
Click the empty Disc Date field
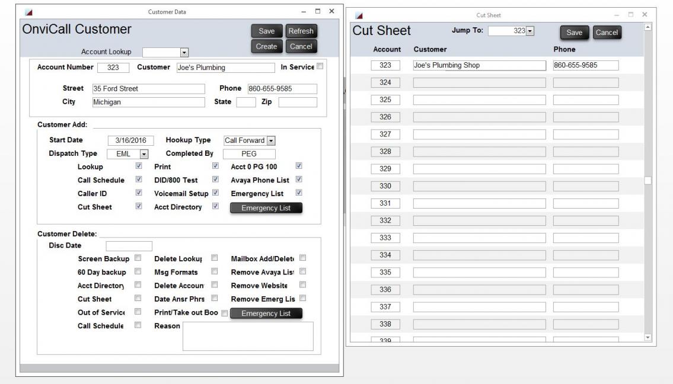click(129, 246)
